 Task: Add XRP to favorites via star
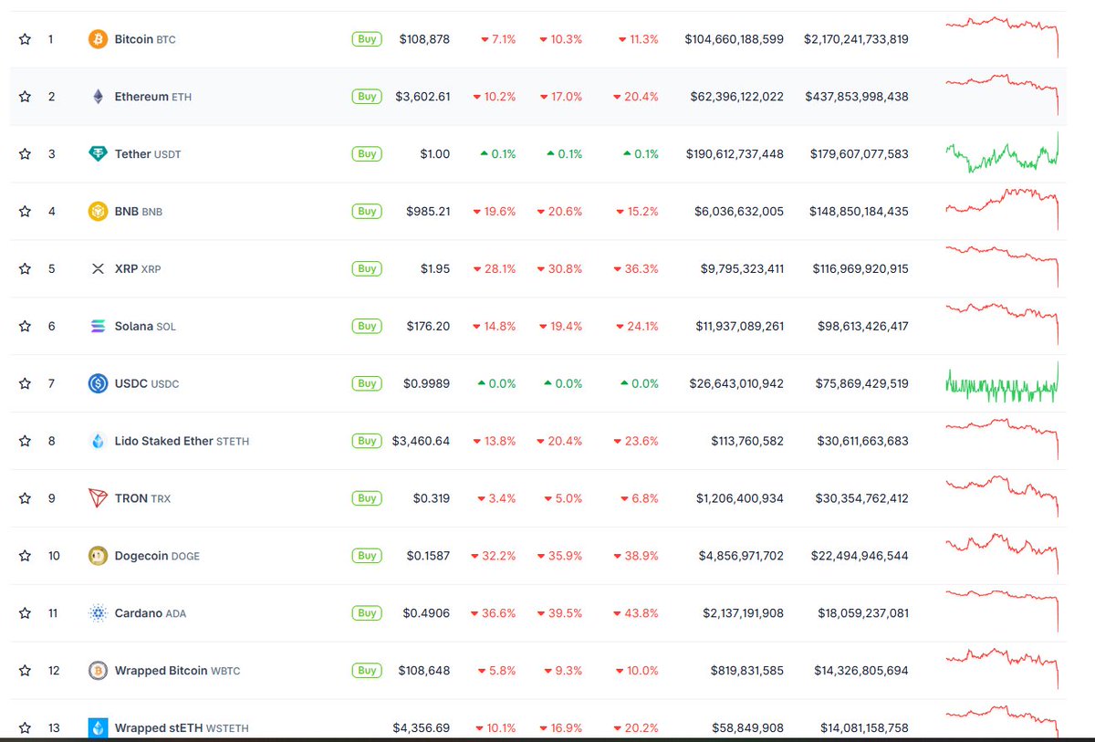coord(26,269)
